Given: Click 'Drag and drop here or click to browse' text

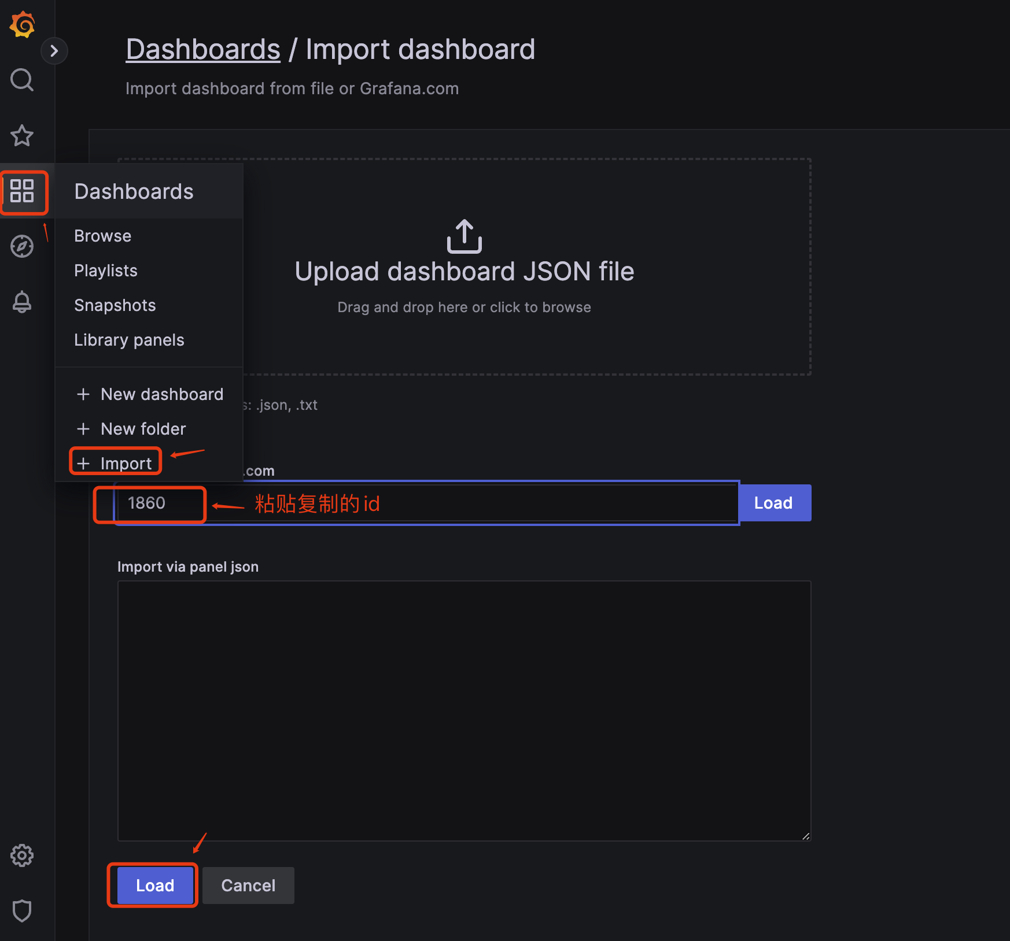Looking at the screenshot, I should click(x=465, y=308).
